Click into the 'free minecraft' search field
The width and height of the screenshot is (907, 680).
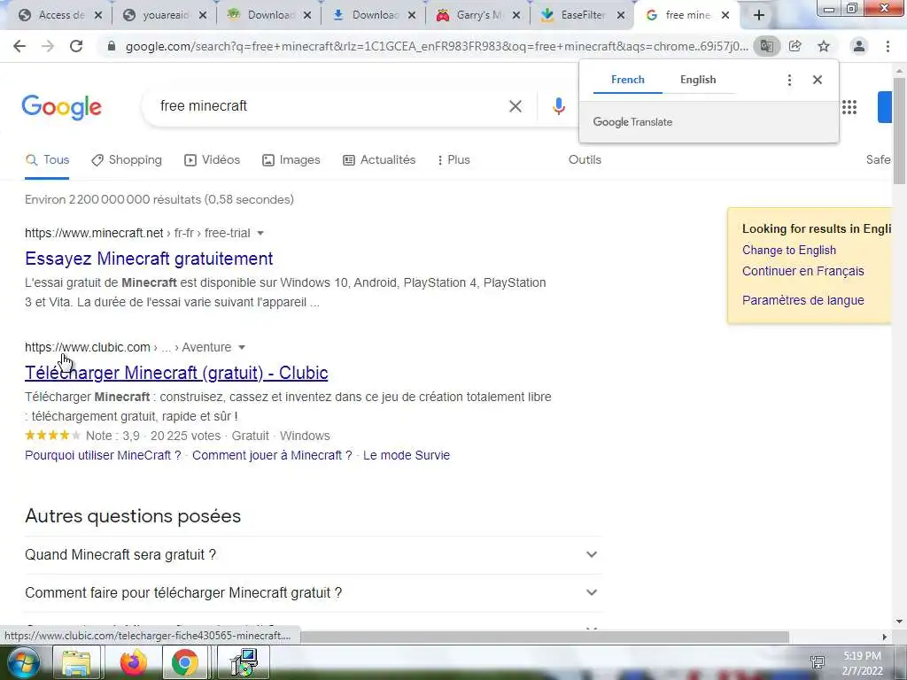coord(329,106)
